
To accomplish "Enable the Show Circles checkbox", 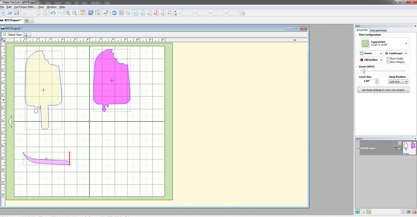I will (x=388, y=59).
